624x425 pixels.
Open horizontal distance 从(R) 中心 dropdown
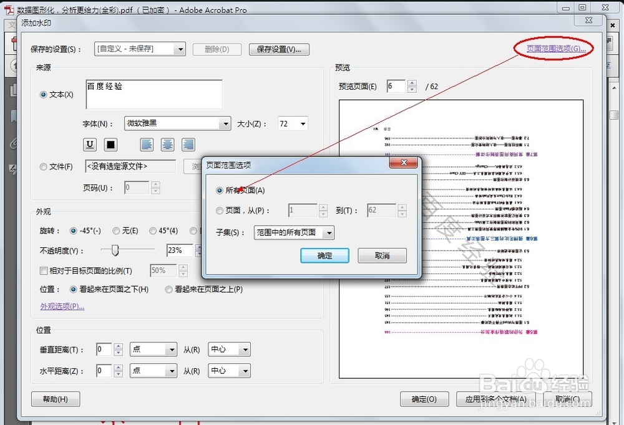(229, 371)
